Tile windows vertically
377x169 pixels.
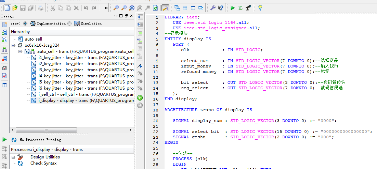point(193,8)
